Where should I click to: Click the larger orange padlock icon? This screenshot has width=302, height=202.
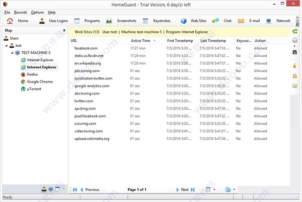pos(294,76)
